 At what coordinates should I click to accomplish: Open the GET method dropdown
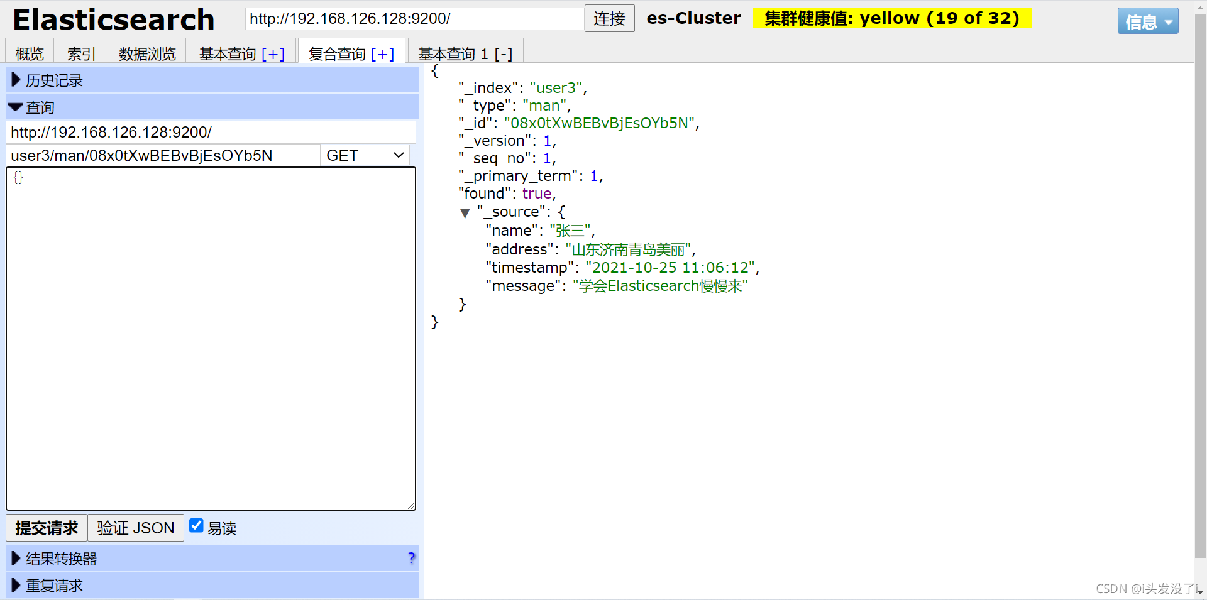pos(365,155)
